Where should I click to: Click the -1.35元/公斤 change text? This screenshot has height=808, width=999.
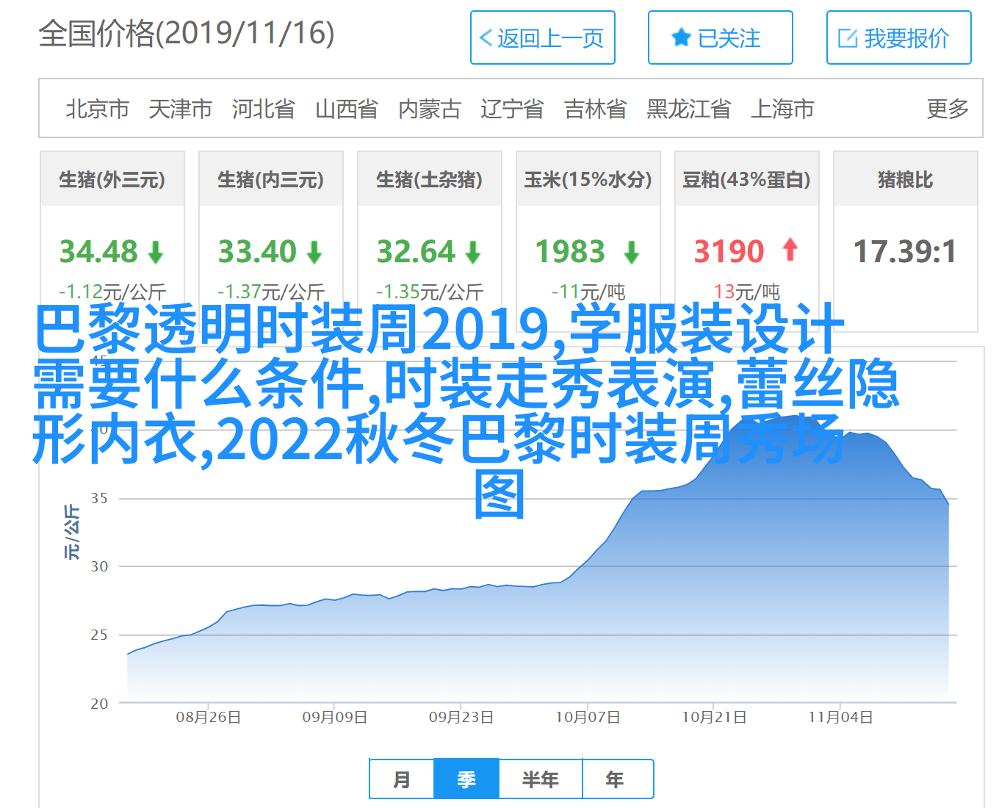430,292
